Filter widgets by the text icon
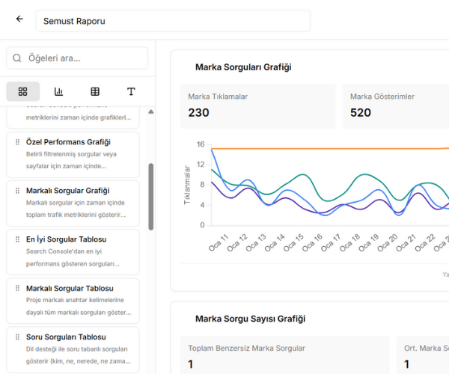 [x=131, y=91]
